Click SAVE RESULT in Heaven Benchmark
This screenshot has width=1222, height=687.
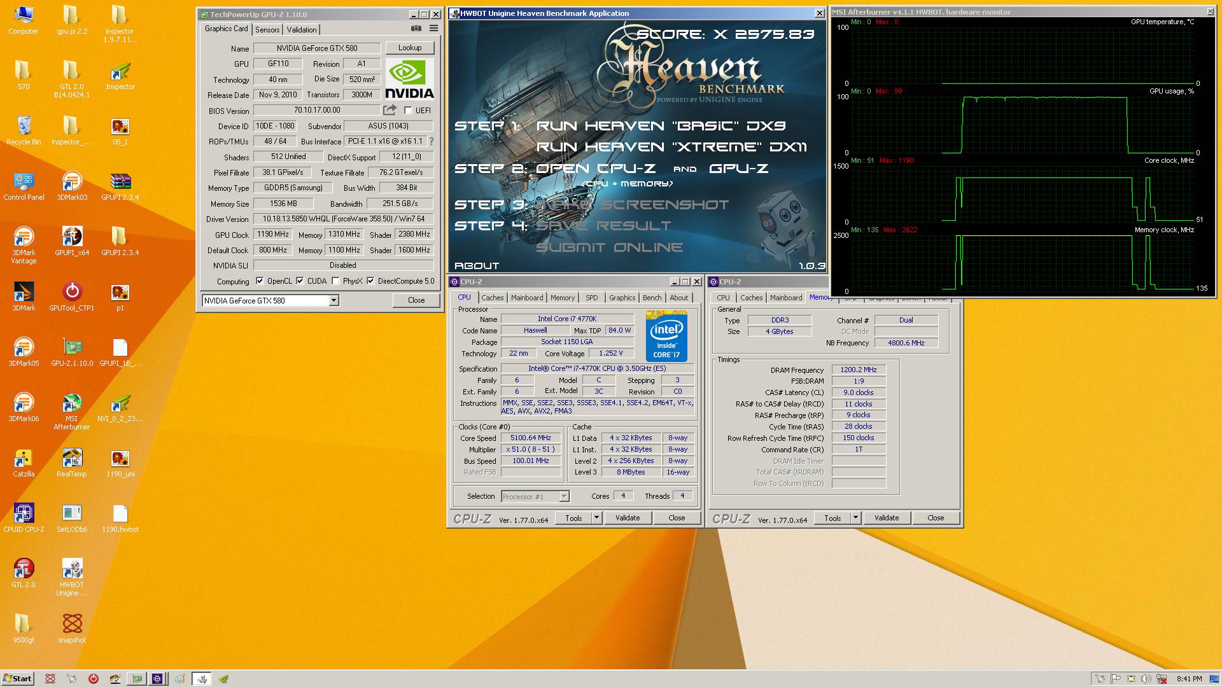tap(603, 226)
